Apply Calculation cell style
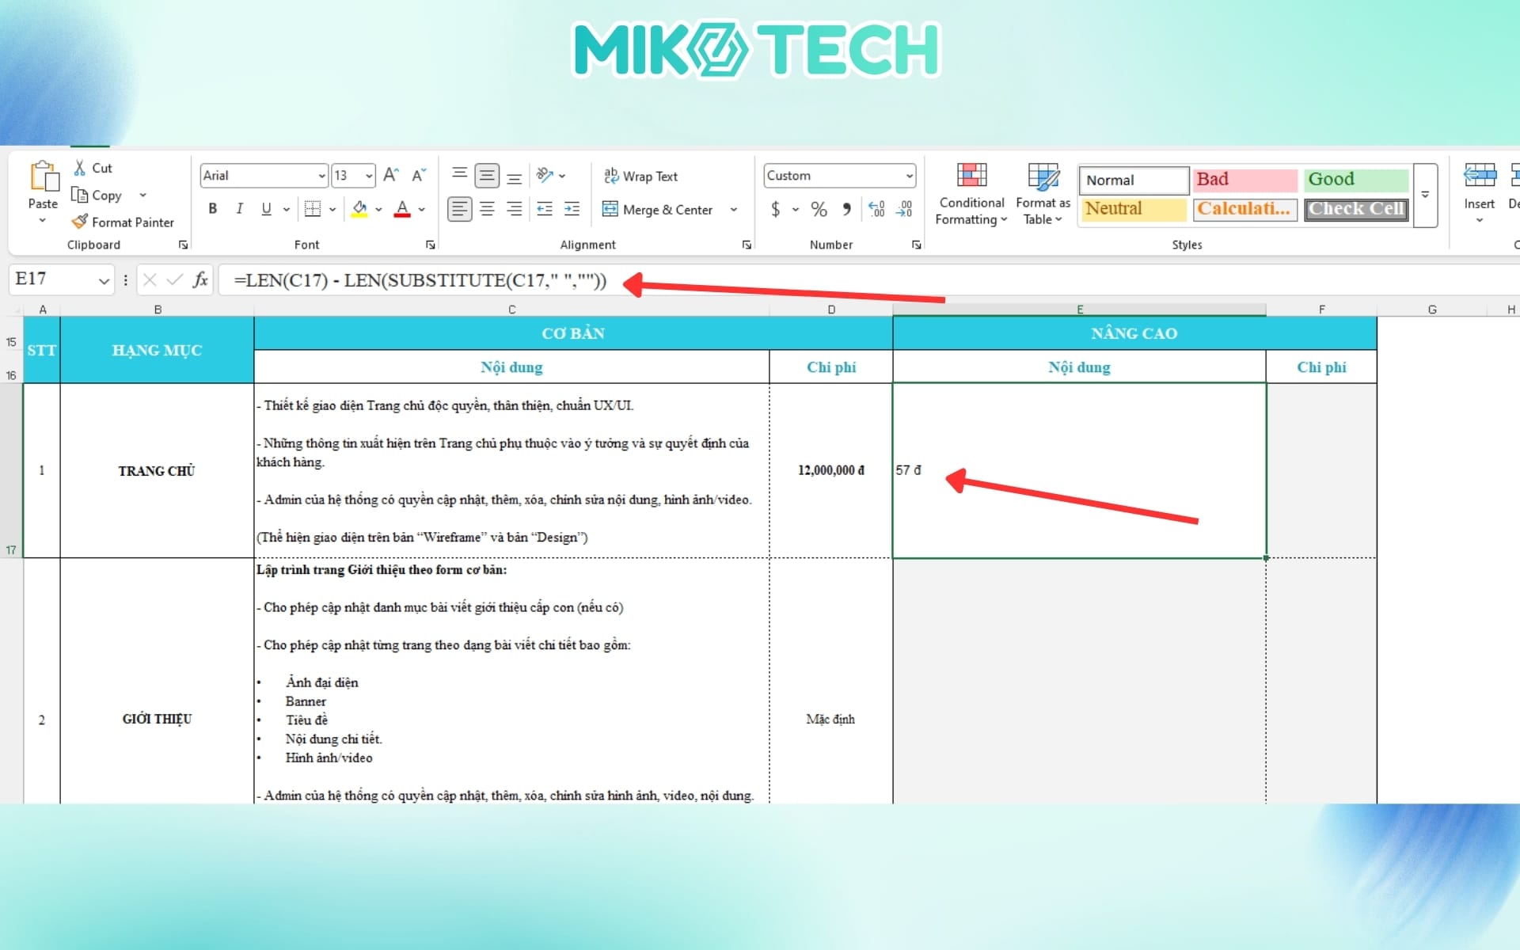The image size is (1520, 950). point(1245,209)
